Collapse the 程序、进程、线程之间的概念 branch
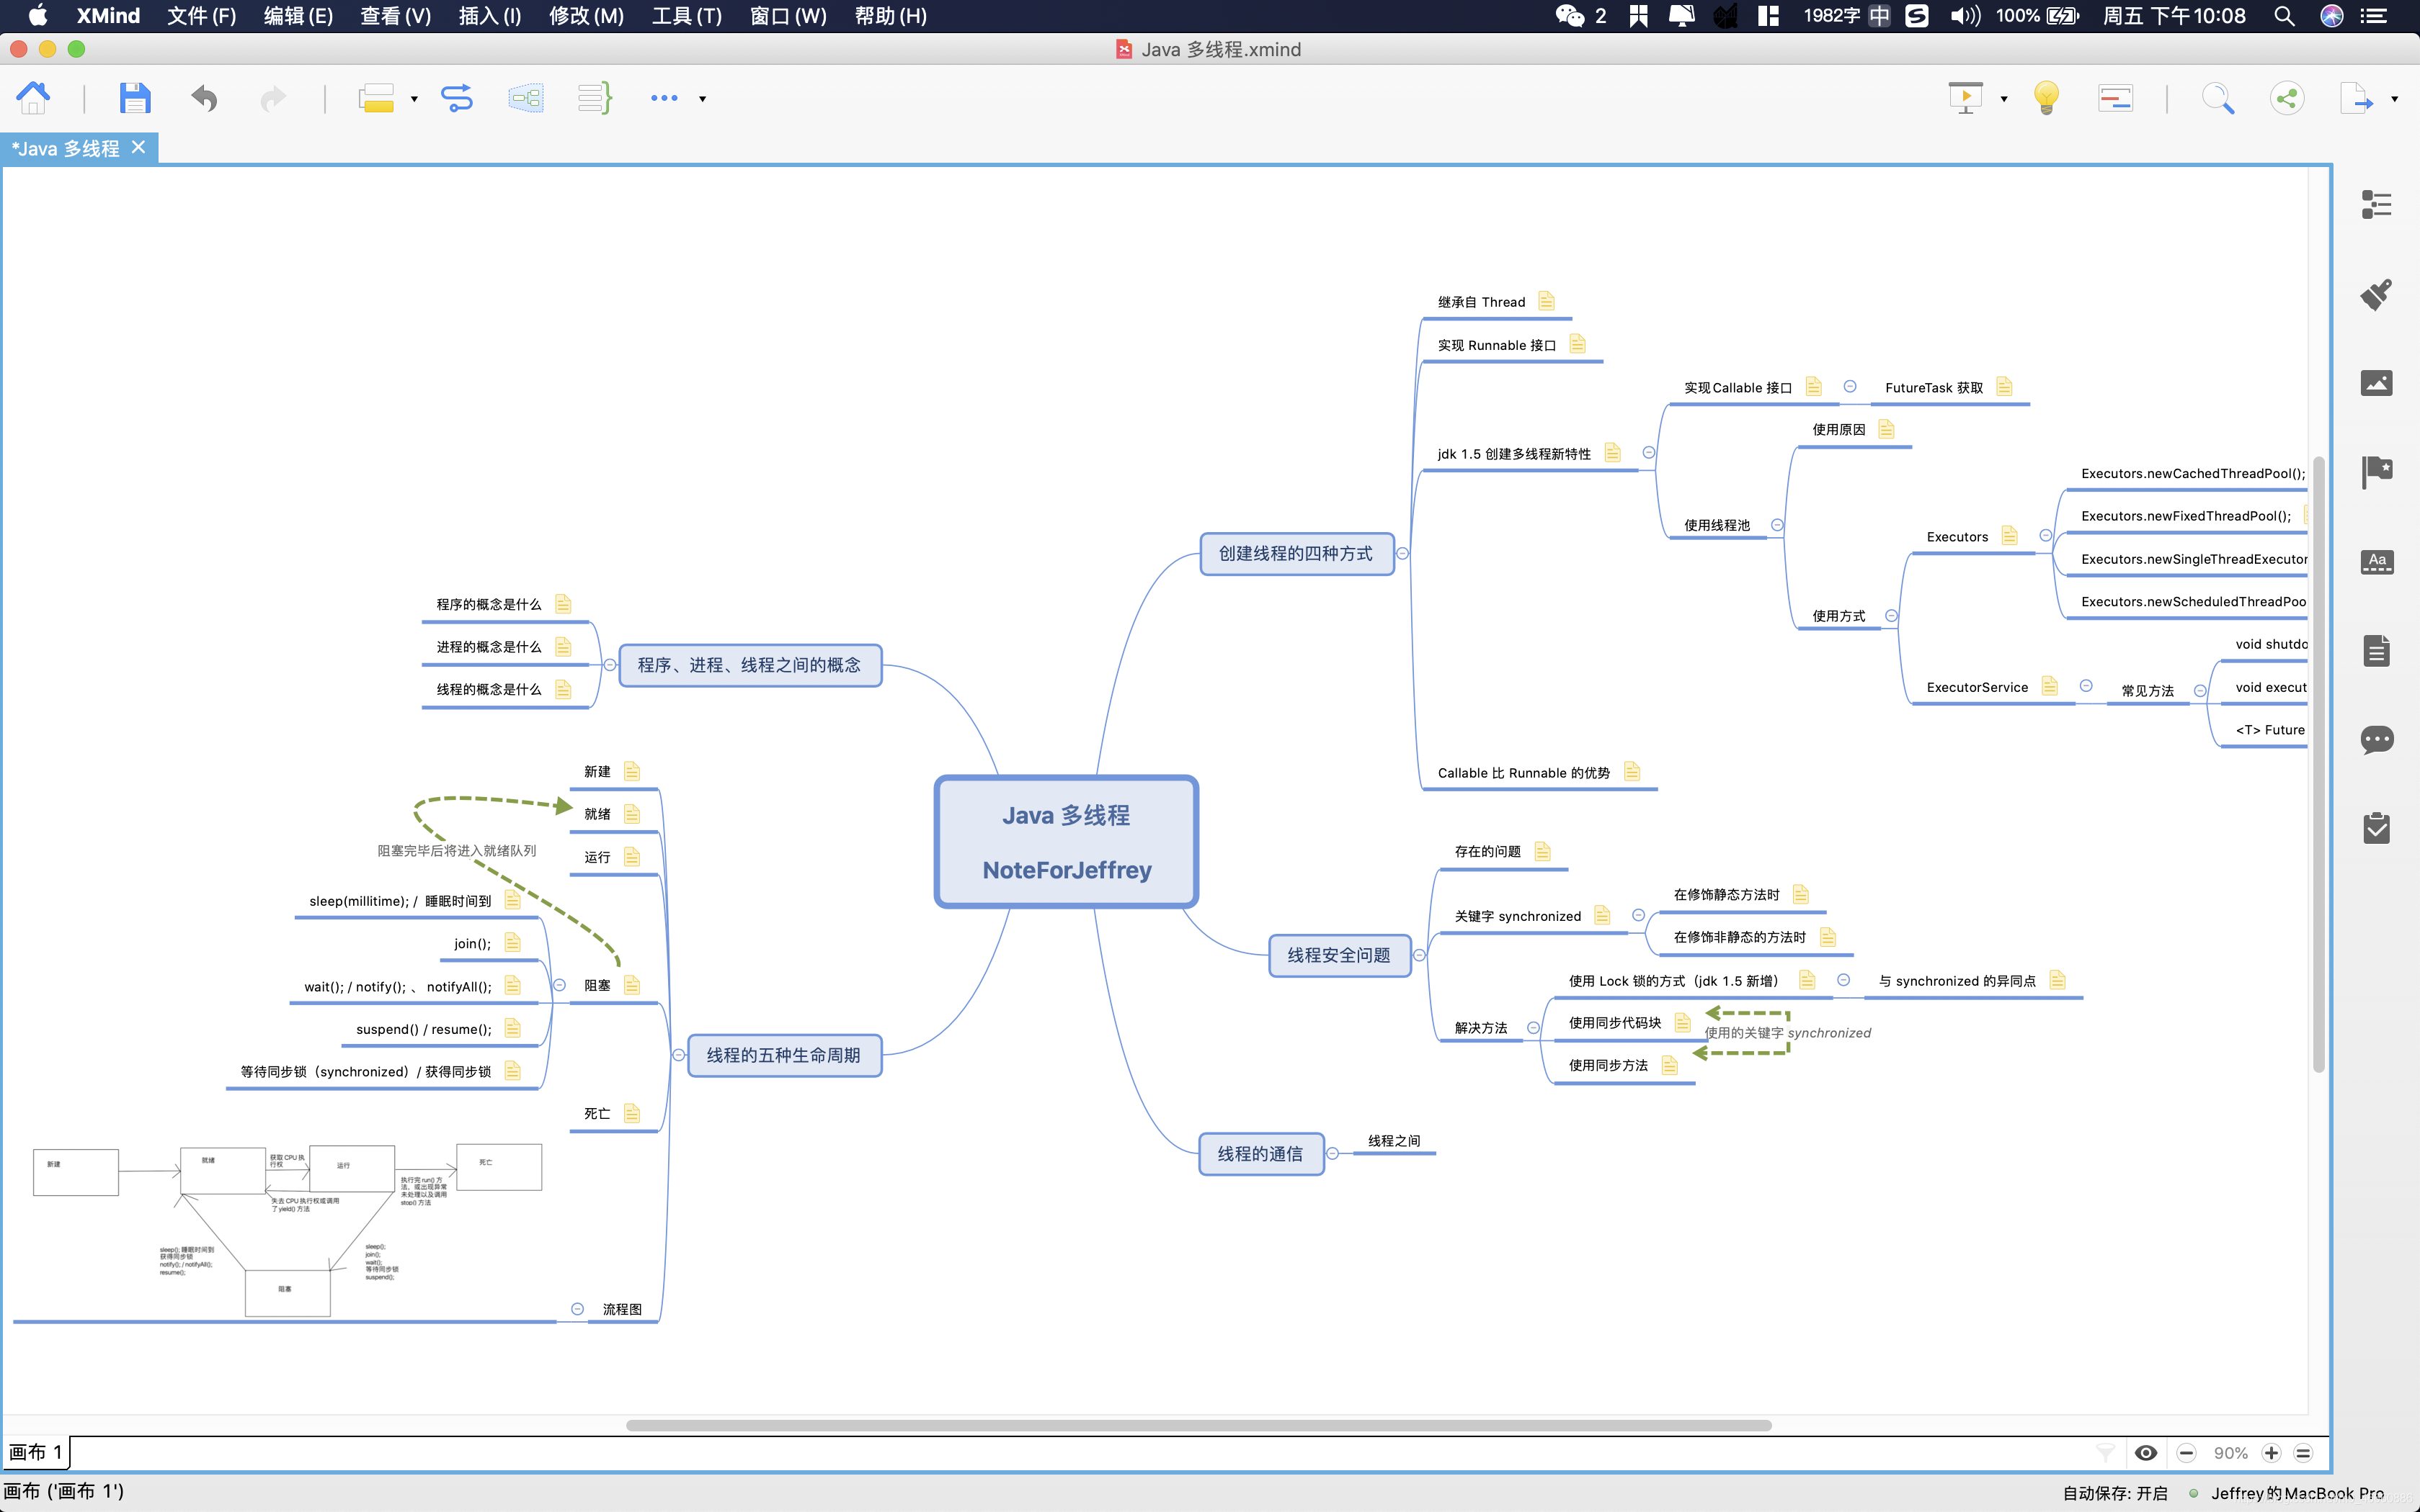 click(x=610, y=665)
